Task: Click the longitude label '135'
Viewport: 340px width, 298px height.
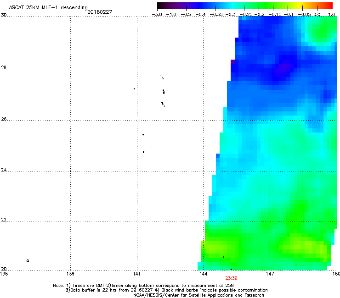Action: point(4,274)
